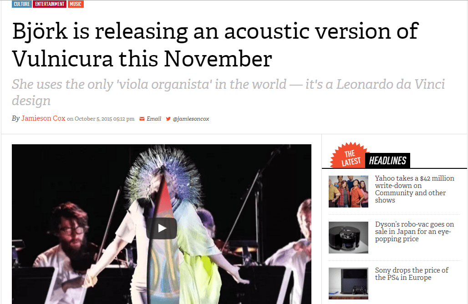Screen dimensions: 468x304
Task: Click the Latest Headlines banner
Action: pos(387,161)
